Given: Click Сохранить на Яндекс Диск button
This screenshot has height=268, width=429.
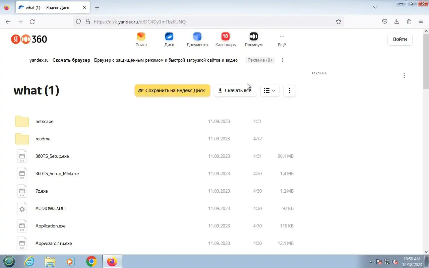Looking at the screenshot, I should [172, 90].
